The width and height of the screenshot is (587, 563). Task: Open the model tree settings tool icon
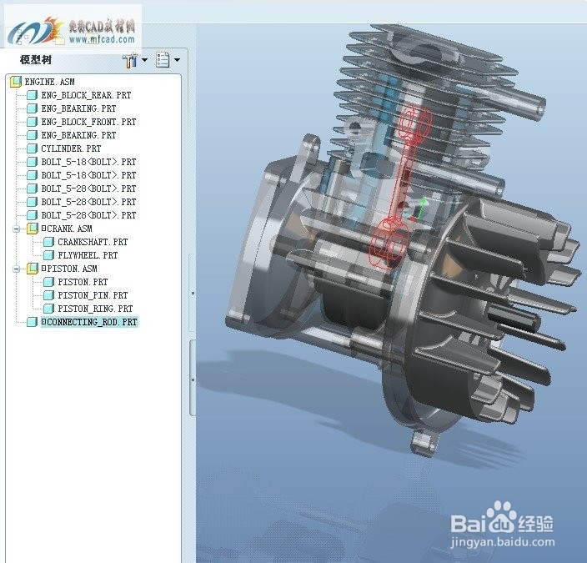(x=130, y=60)
